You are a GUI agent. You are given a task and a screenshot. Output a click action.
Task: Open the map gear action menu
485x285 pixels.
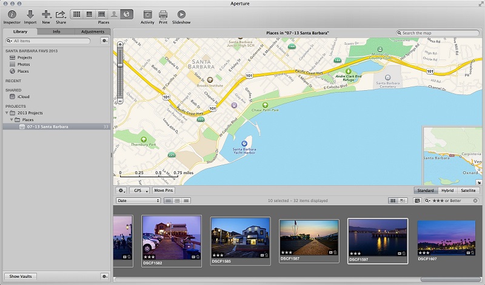pyautogui.click(x=121, y=191)
